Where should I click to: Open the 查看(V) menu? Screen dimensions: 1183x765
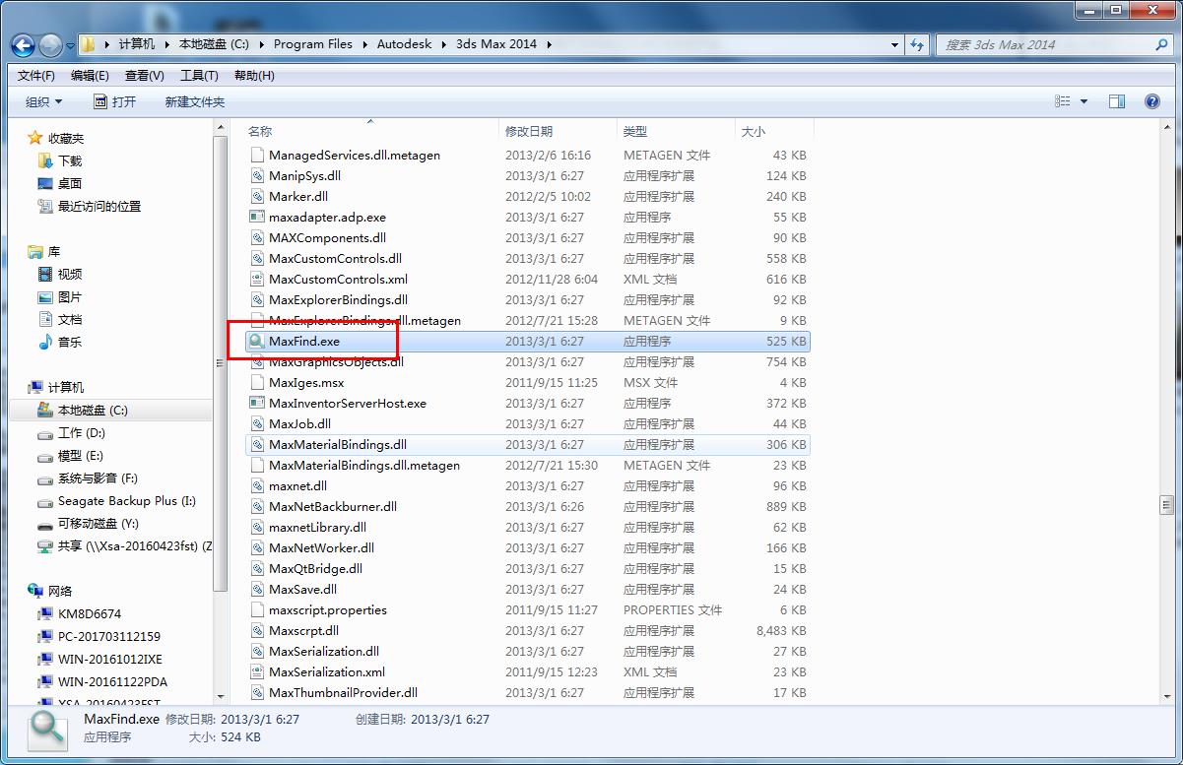(x=145, y=76)
